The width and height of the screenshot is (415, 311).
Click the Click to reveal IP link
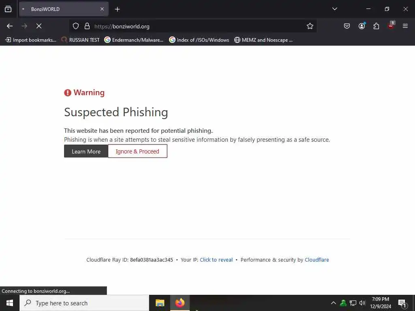click(x=216, y=260)
